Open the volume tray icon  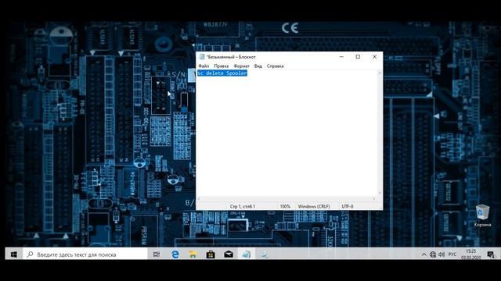tap(442, 254)
